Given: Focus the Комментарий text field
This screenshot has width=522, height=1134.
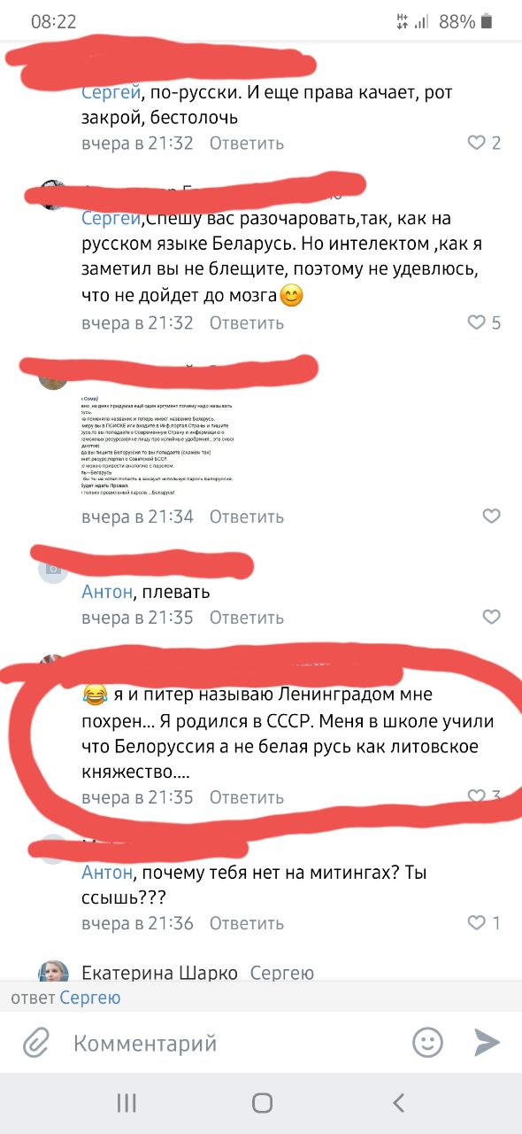Looking at the screenshot, I should coord(230,1043).
